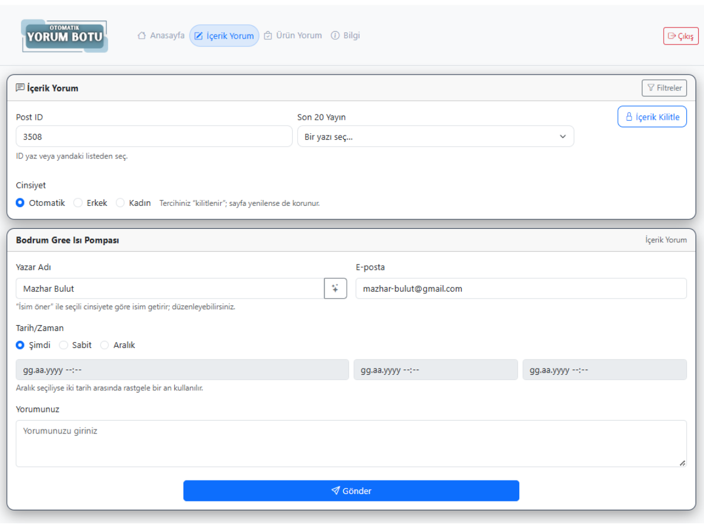
Task: Open the Ürün Yorum page
Action: (x=293, y=36)
